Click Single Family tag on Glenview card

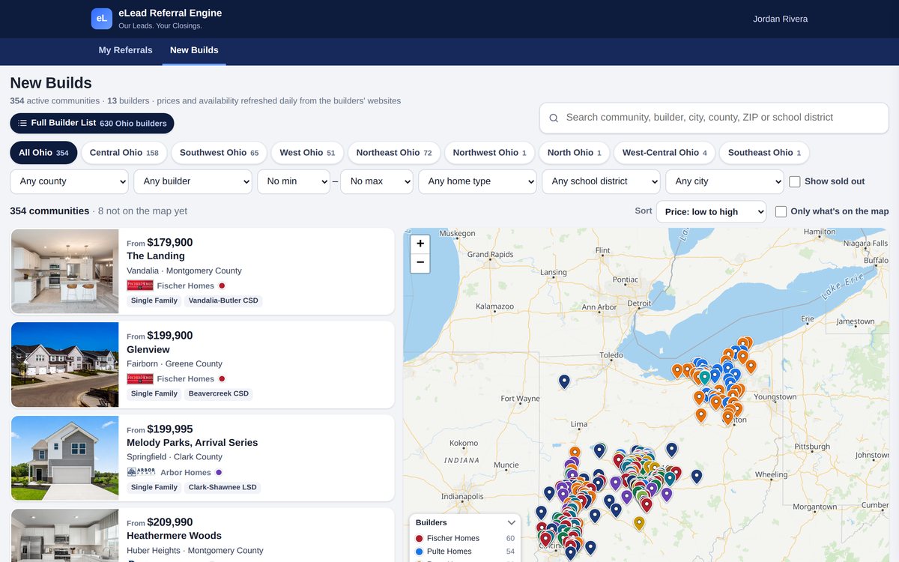click(154, 393)
